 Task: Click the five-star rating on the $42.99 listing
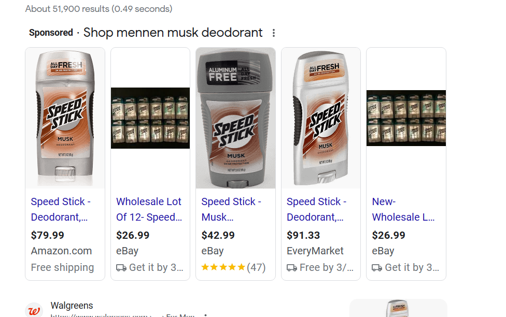(223, 268)
